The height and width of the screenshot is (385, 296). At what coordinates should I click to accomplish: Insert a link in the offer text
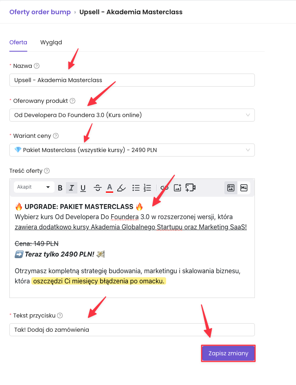point(164,187)
